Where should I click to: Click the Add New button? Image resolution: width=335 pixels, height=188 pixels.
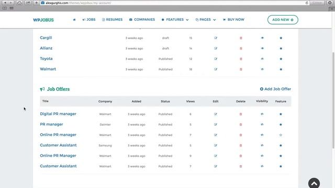click(283, 20)
